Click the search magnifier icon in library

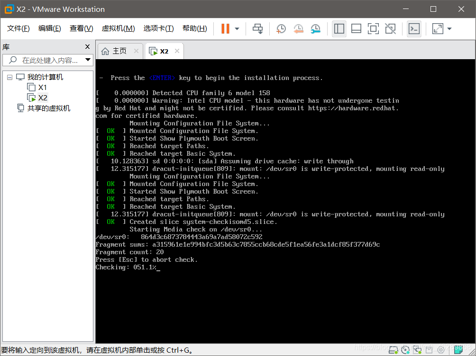click(13, 60)
